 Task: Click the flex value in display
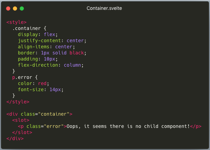49,34
